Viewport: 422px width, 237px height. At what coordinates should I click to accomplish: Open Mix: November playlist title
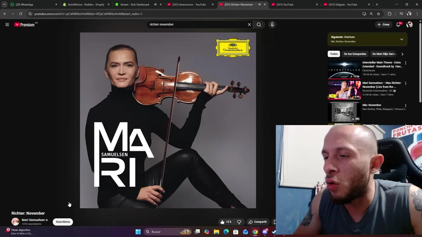click(x=372, y=105)
